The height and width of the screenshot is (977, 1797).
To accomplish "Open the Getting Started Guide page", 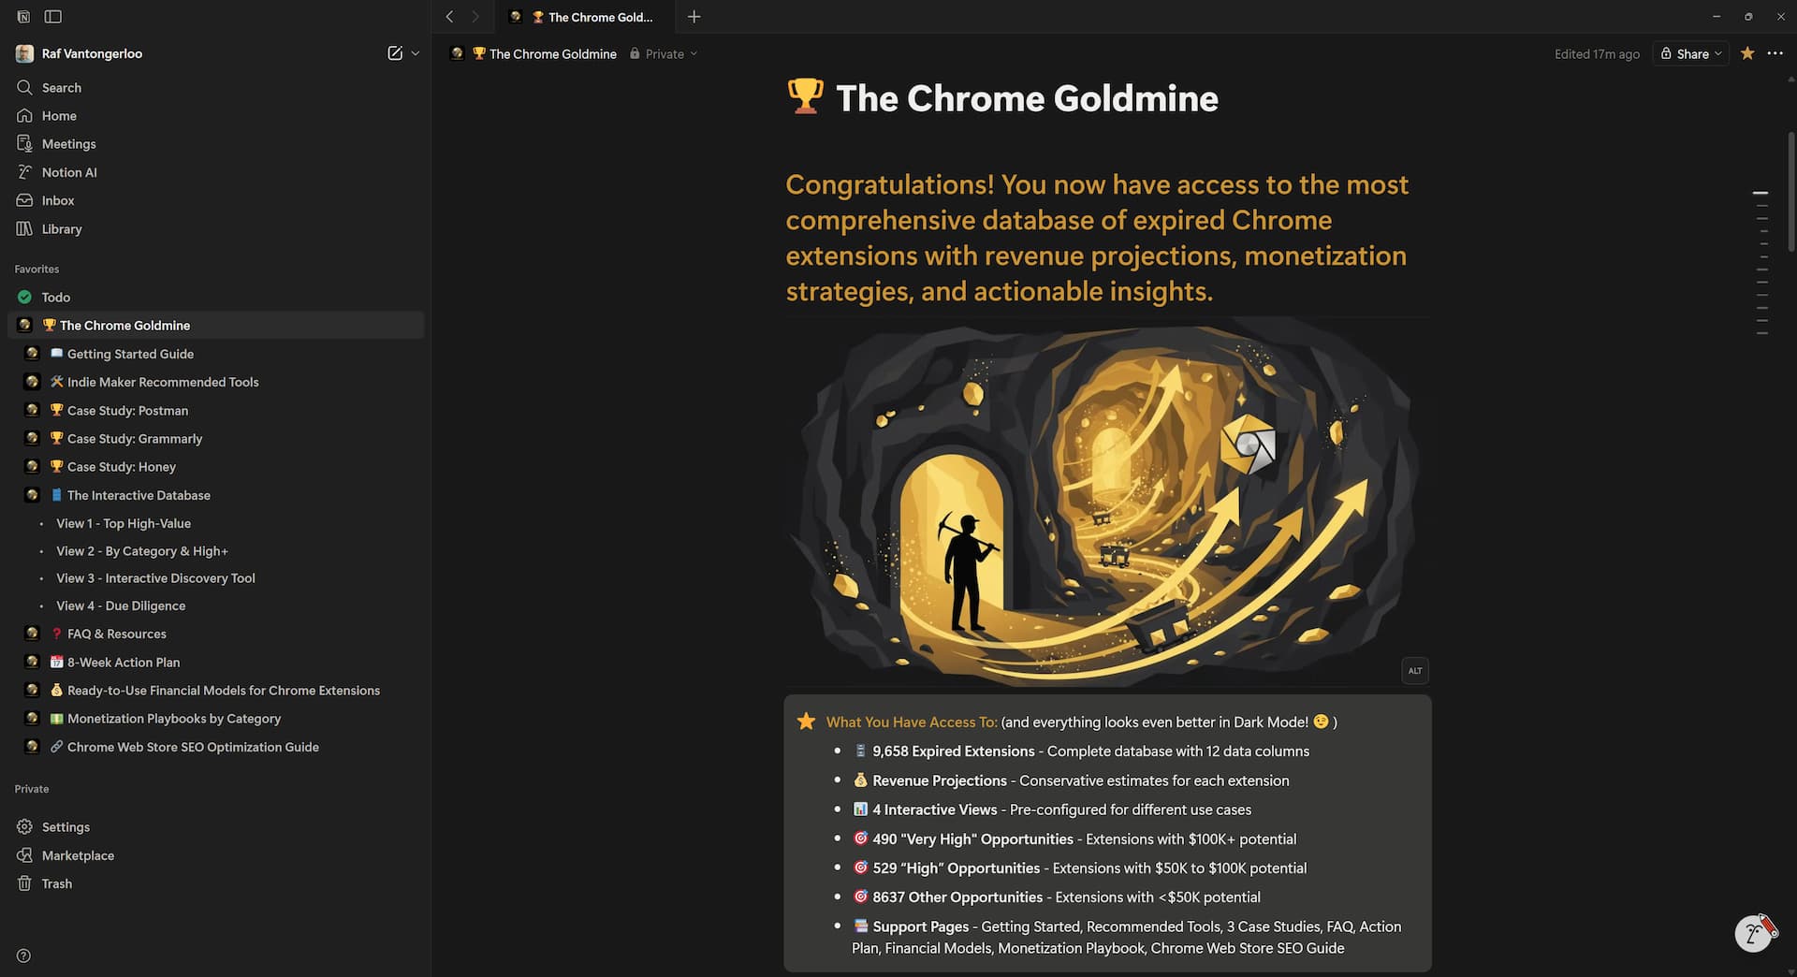I will click(130, 354).
